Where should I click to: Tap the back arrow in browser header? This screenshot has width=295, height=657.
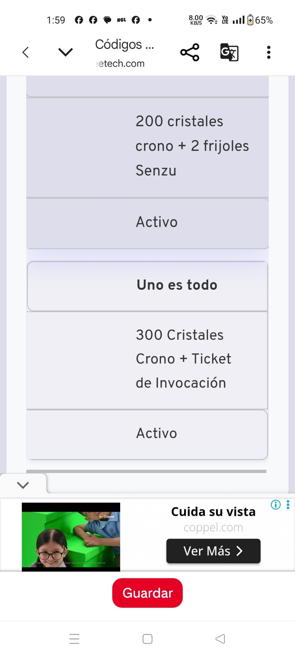(x=26, y=52)
